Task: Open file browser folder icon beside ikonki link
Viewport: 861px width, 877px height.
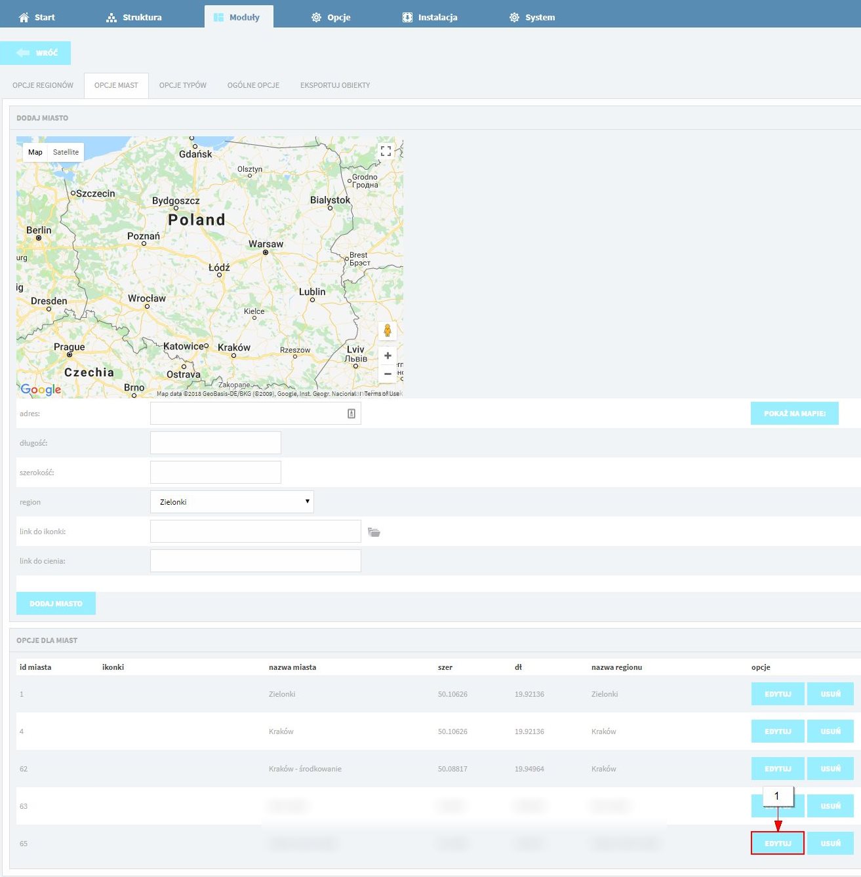Action: [x=374, y=532]
